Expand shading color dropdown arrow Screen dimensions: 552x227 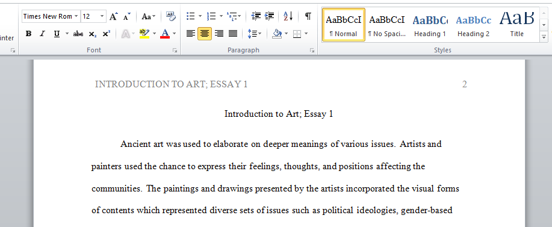(286, 34)
